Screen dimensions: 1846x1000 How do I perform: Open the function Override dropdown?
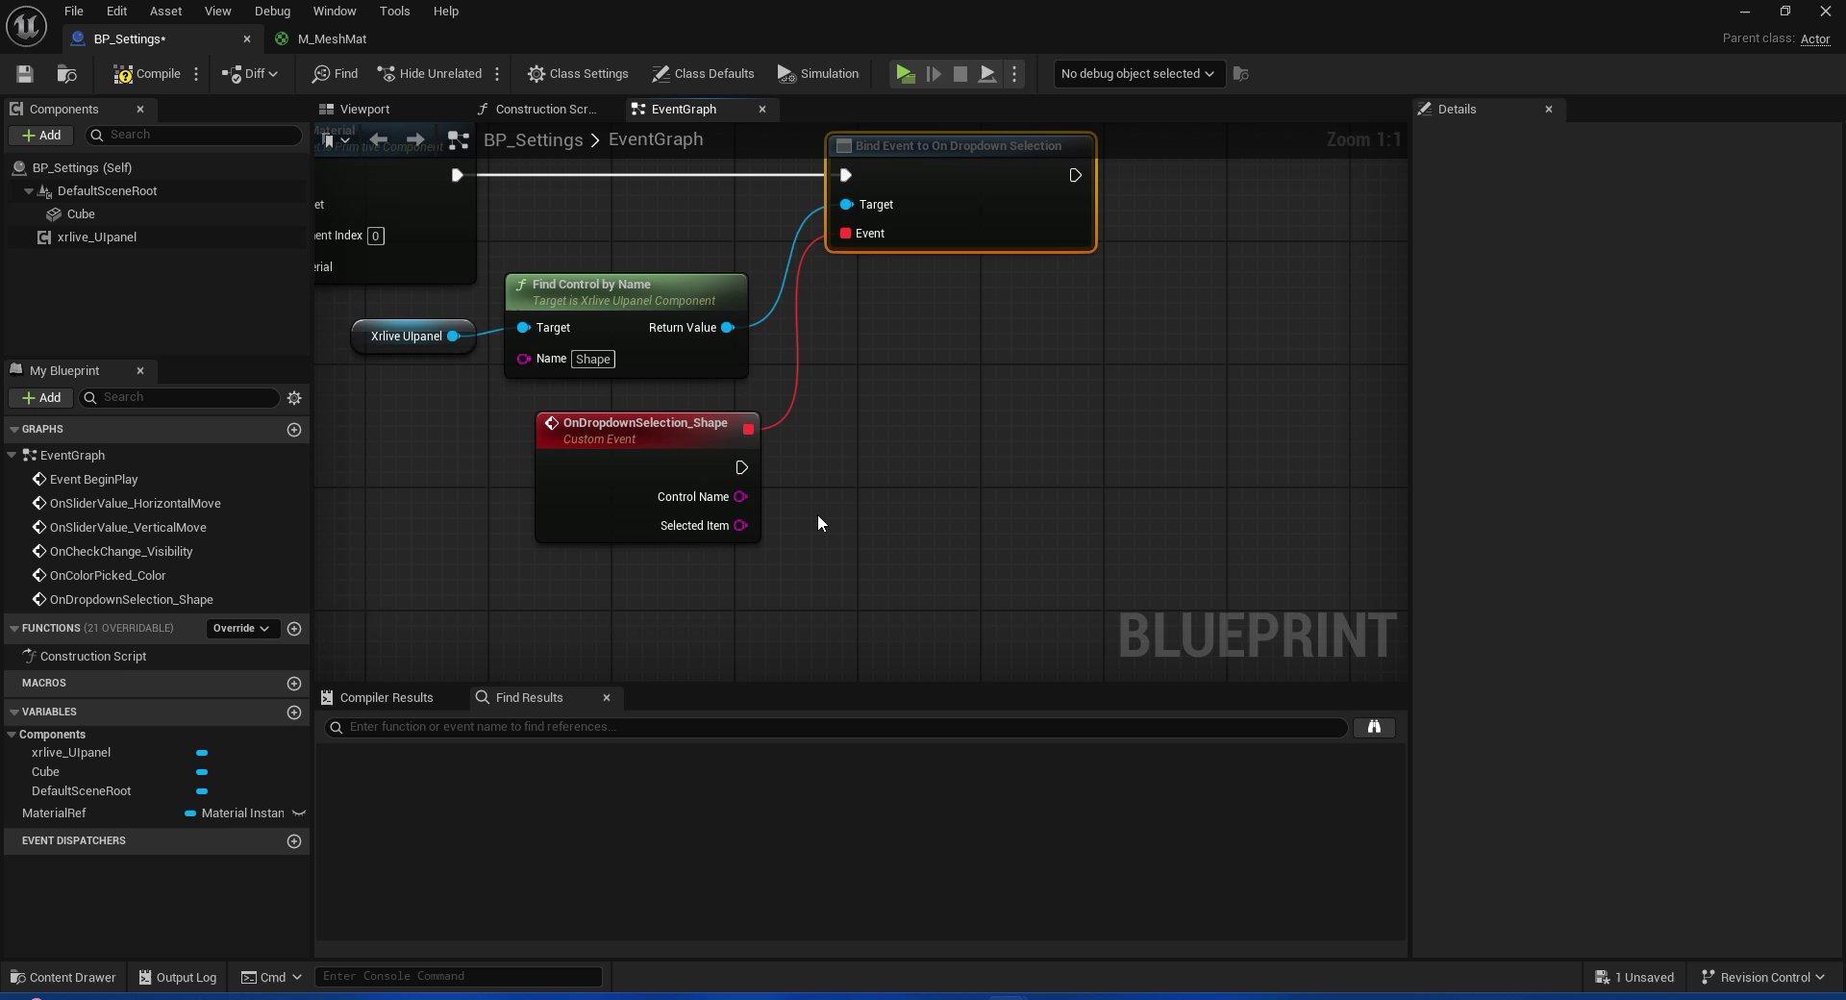tap(241, 629)
